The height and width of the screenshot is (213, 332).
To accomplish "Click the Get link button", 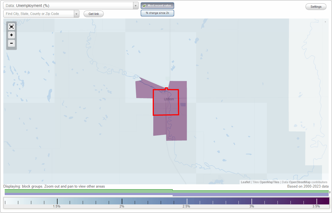I will tap(93, 14).
